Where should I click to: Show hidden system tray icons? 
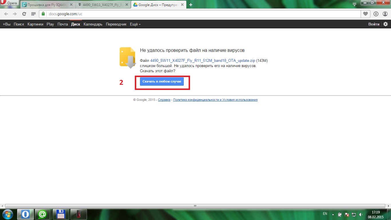pyautogui.click(x=333, y=214)
